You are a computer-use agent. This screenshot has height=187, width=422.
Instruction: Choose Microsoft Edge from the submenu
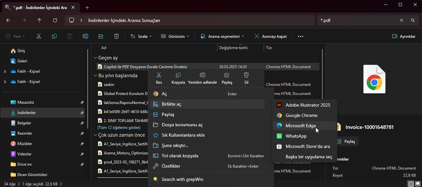click(301, 126)
